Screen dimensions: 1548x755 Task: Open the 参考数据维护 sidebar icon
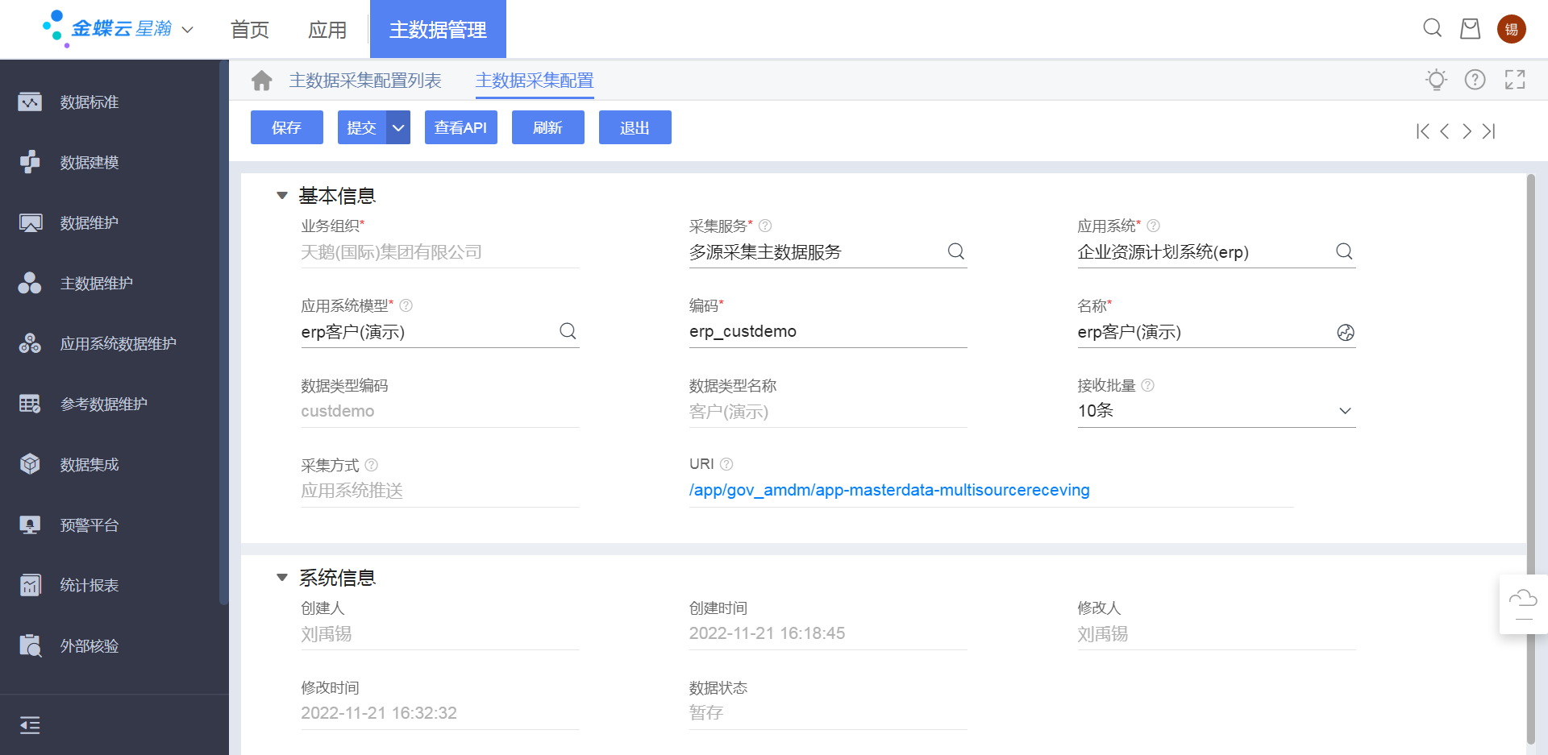coord(30,404)
